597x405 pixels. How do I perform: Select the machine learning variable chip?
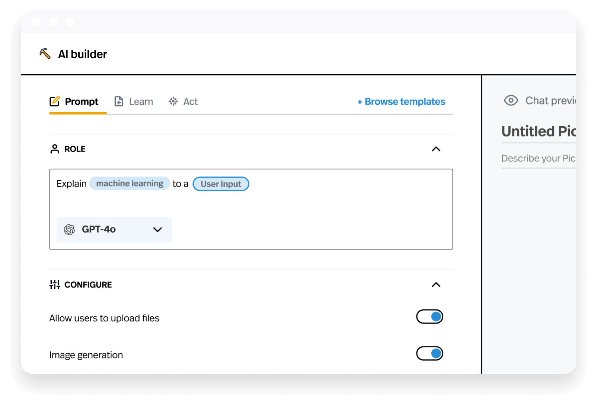(130, 184)
